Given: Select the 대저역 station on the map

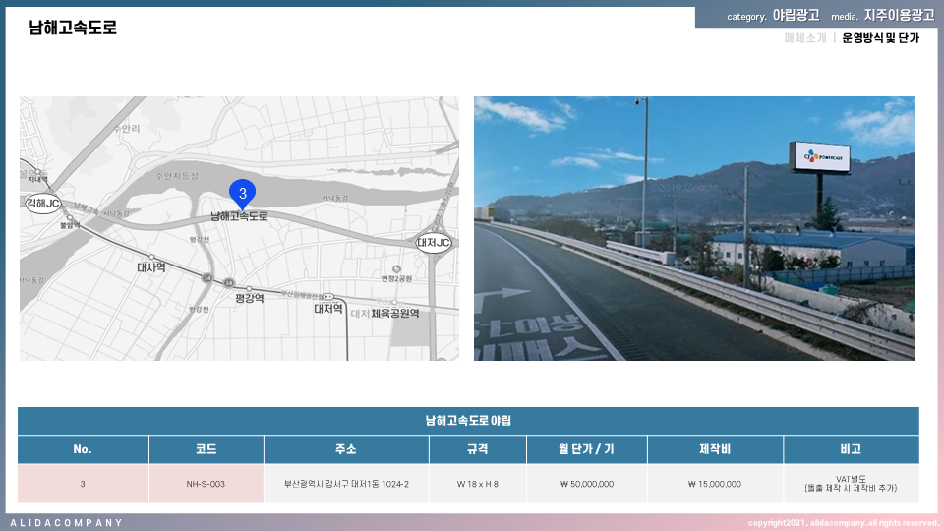Looking at the screenshot, I should coord(327,308).
